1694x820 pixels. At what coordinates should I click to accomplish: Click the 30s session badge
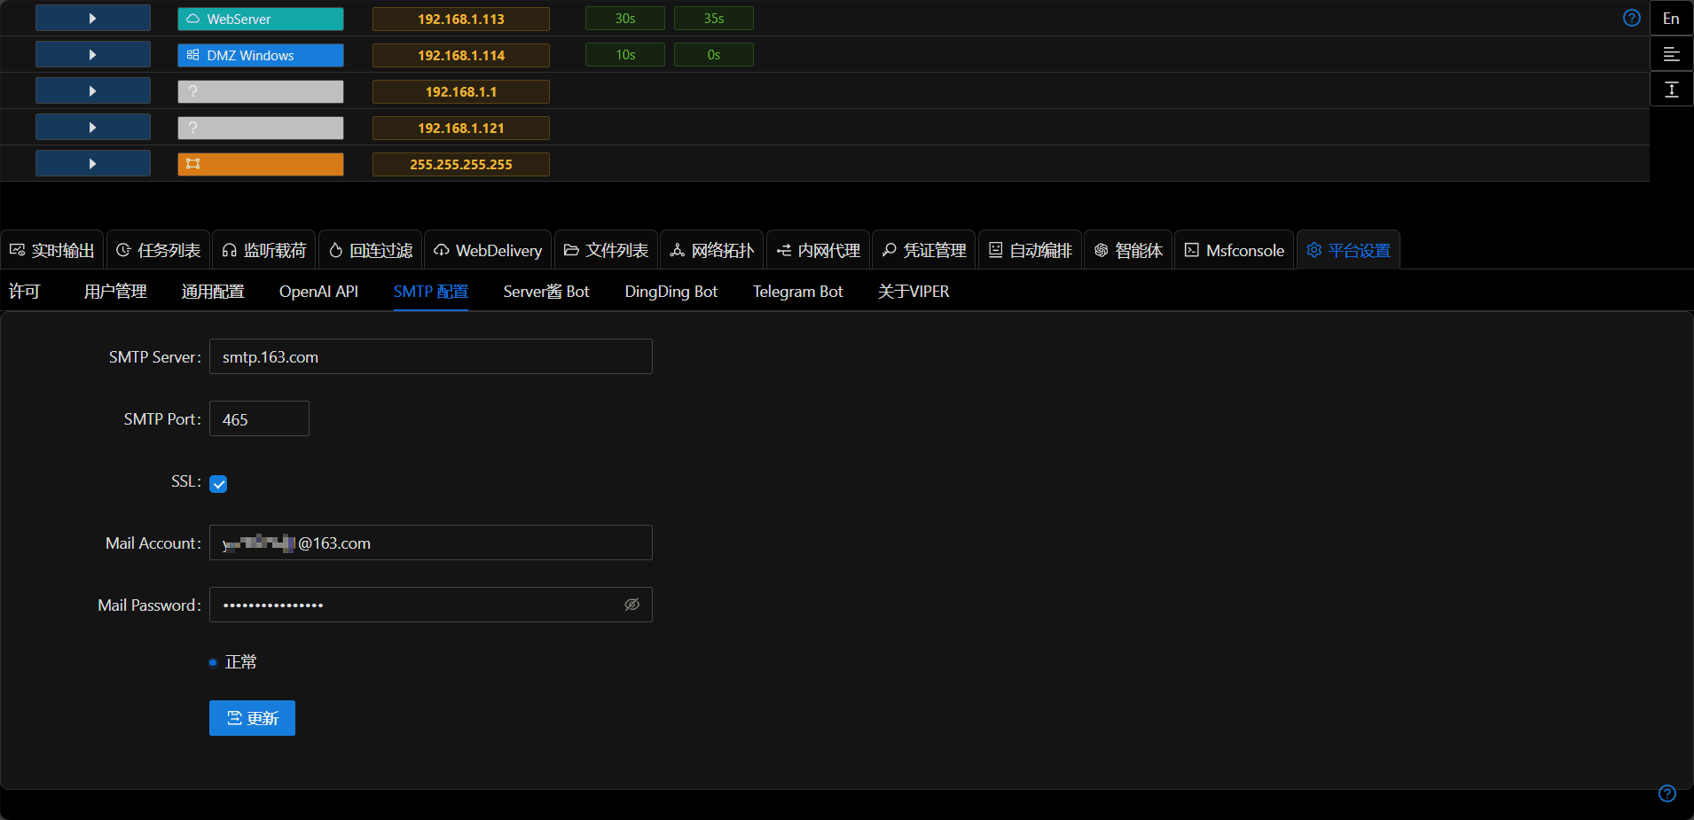tap(624, 19)
